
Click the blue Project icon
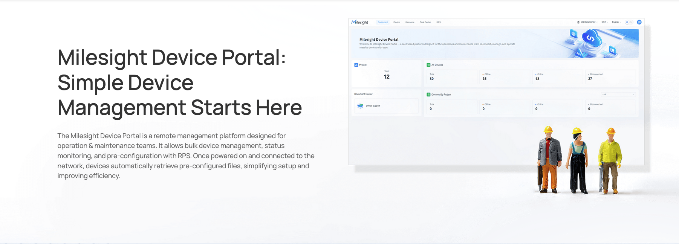point(356,65)
